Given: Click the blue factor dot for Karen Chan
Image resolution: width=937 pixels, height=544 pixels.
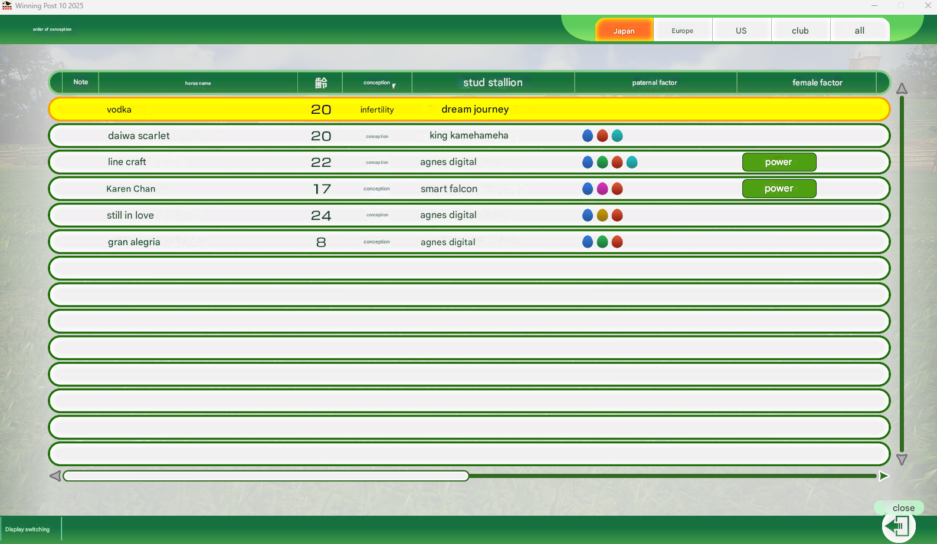Looking at the screenshot, I should [x=588, y=189].
